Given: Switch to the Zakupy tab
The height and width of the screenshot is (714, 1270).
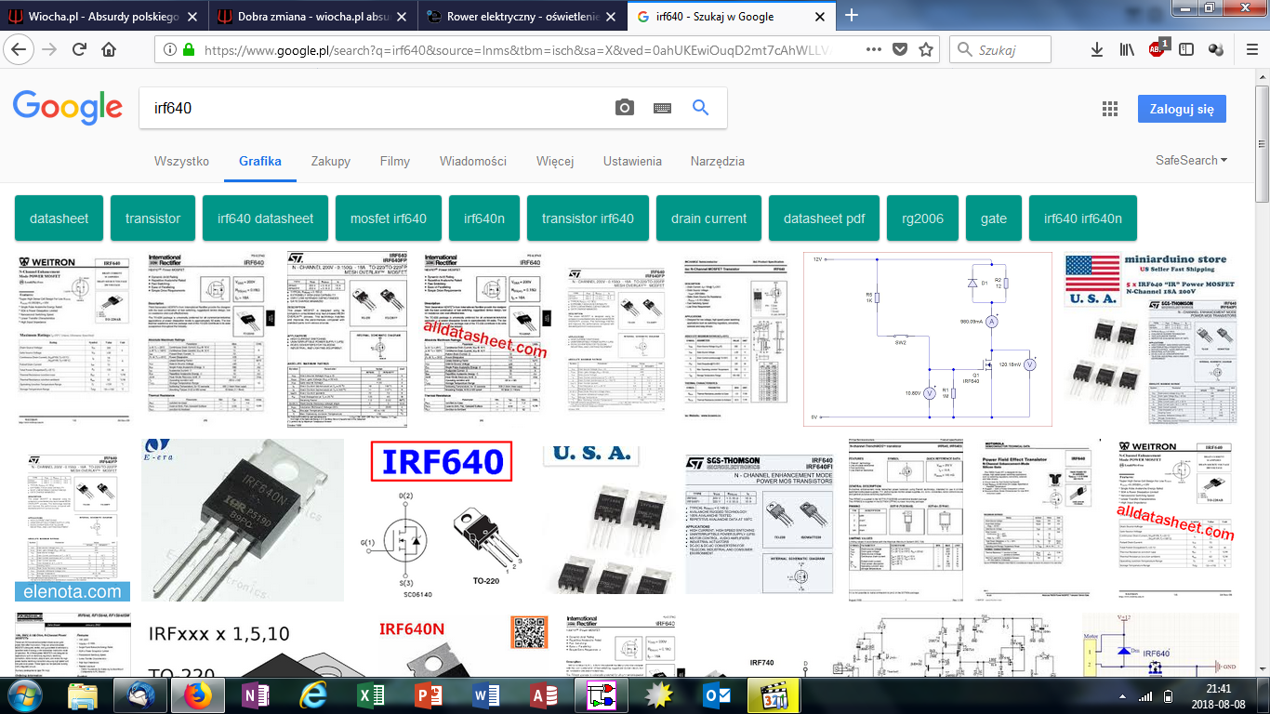Looking at the screenshot, I should 331,161.
